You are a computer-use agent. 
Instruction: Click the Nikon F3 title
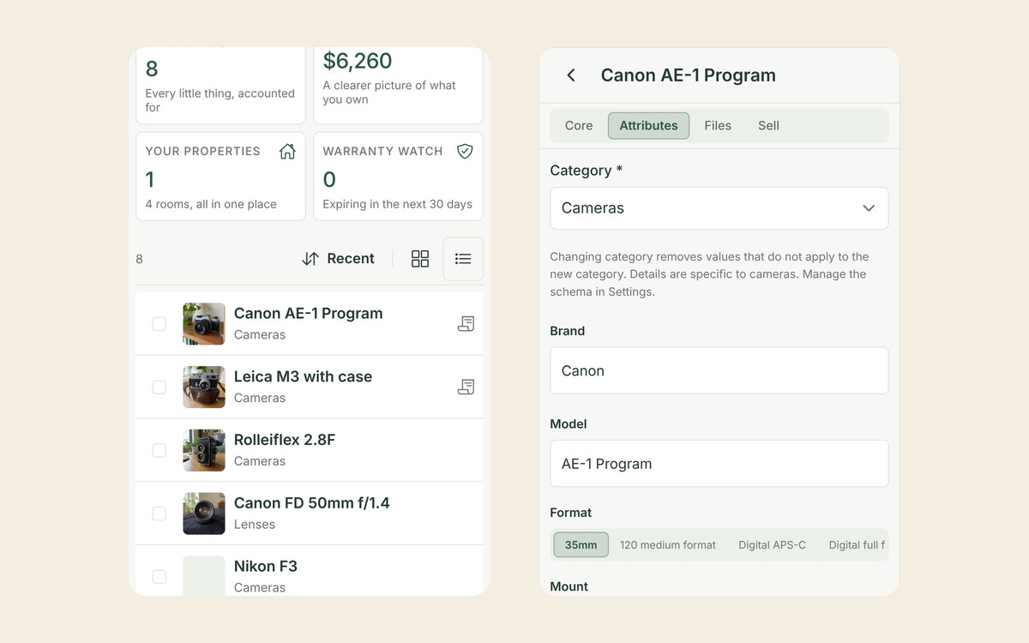(x=266, y=566)
